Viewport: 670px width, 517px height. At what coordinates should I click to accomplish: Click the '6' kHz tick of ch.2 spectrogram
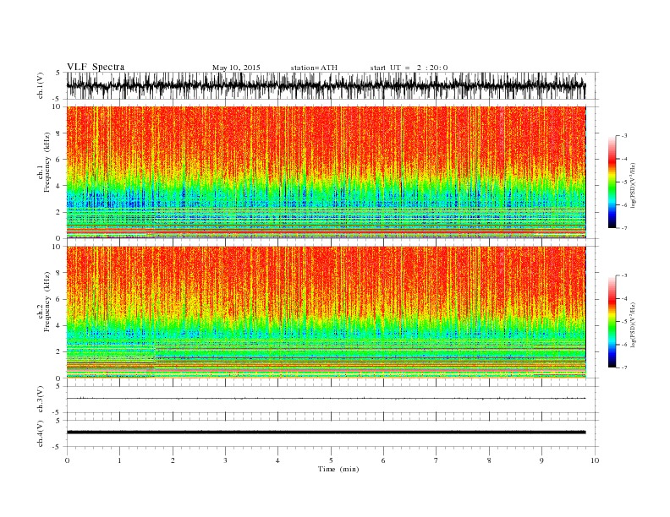pos(59,299)
